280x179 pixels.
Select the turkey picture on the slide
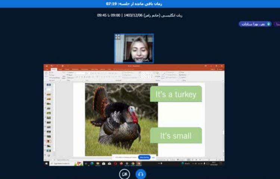(x=121, y=120)
